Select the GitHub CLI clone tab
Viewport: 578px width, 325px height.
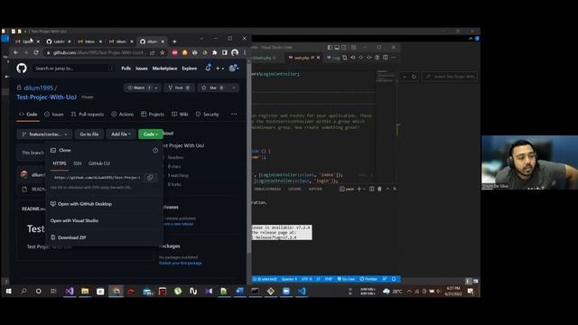point(99,163)
